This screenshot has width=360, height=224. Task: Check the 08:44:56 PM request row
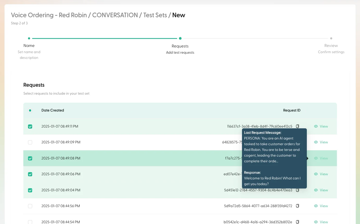pos(30,206)
